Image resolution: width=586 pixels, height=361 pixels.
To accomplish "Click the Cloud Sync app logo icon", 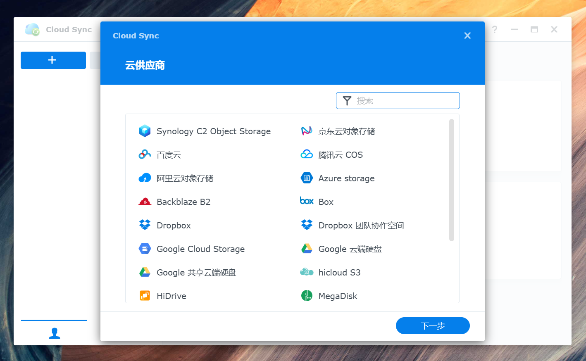I will click(32, 29).
